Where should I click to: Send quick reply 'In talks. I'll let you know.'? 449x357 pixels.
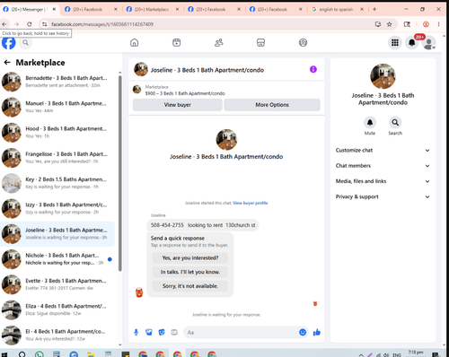click(x=190, y=272)
